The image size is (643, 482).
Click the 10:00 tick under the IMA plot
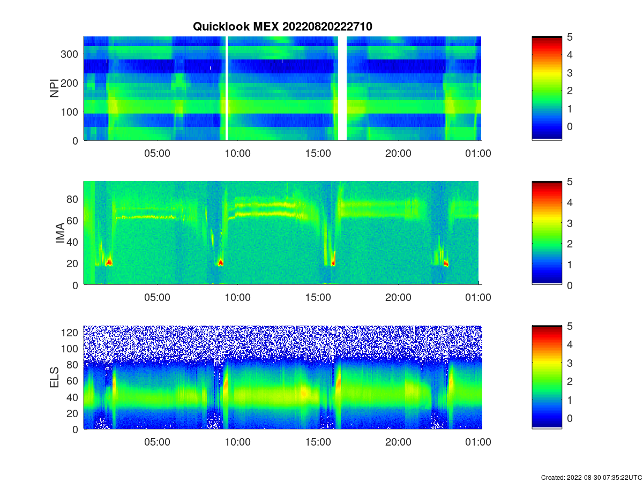[x=237, y=298]
